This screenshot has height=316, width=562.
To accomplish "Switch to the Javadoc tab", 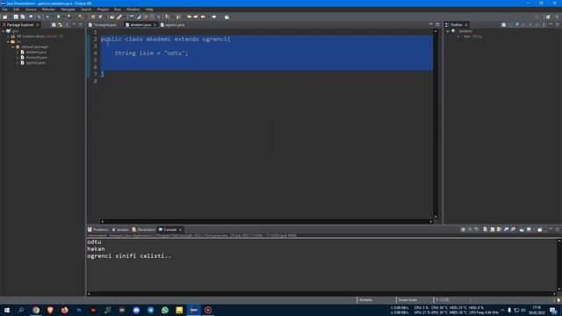I will tap(120, 230).
